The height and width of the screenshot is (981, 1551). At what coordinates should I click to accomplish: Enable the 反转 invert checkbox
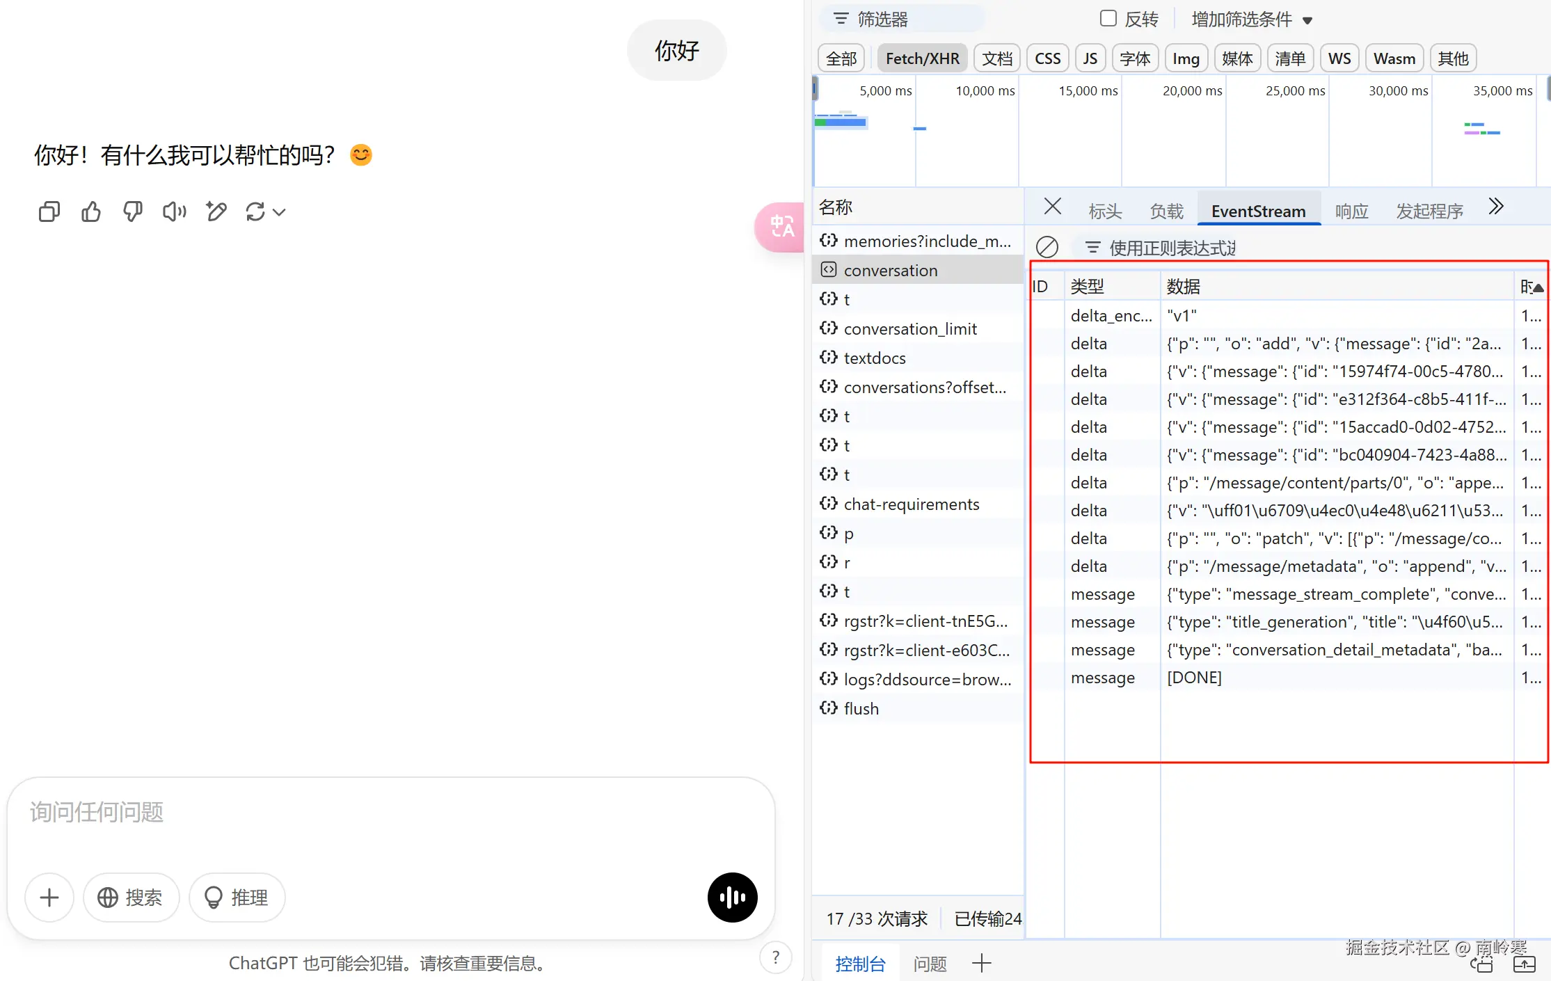(x=1108, y=19)
